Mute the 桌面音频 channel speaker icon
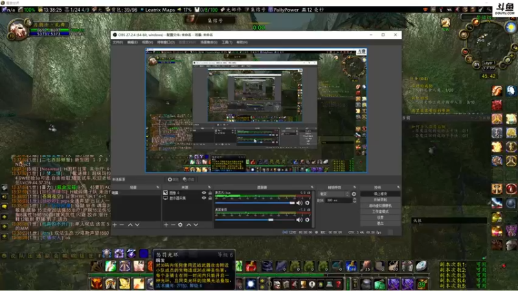The height and width of the screenshot is (291, 518). [x=299, y=220]
